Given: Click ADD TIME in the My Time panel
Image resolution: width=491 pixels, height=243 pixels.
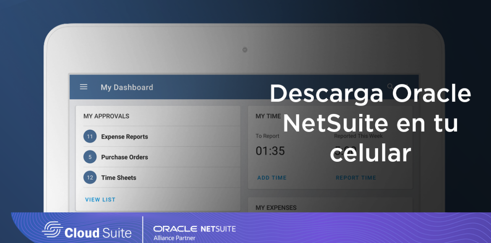Looking at the screenshot, I should [272, 178].
